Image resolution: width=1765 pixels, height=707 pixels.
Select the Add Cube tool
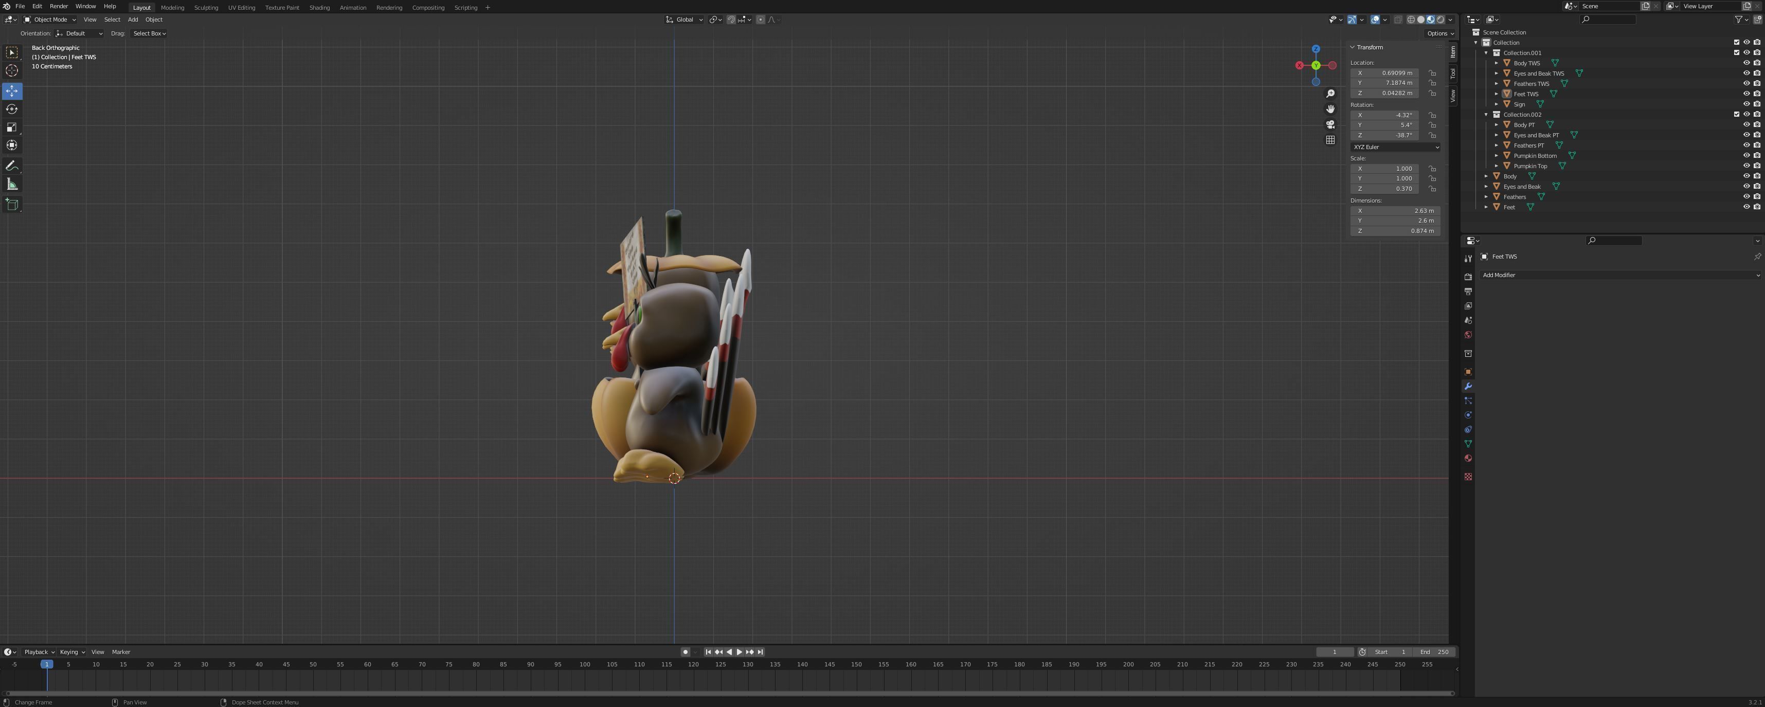tap(12, 204)
